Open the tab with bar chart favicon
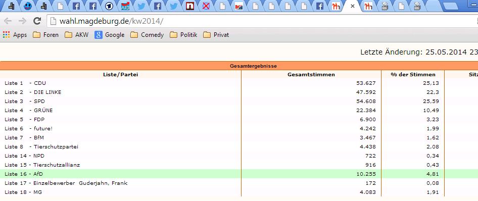Image resolution: width=478 pixels, height=201 pixels. pyautogui.click(x=239, y=6)
